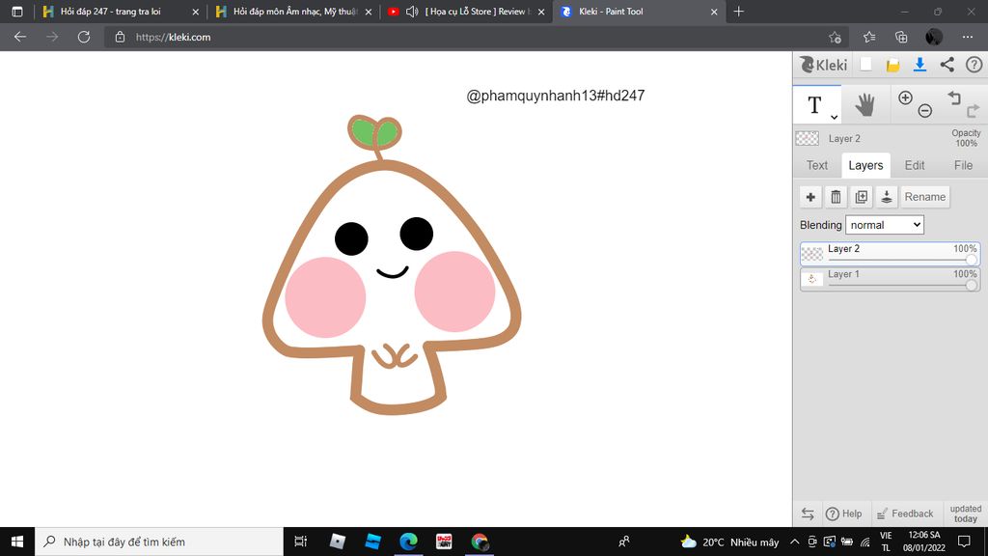Select the Hand pan tool
Screen dimensions: 988x556
tap(865, 104)
